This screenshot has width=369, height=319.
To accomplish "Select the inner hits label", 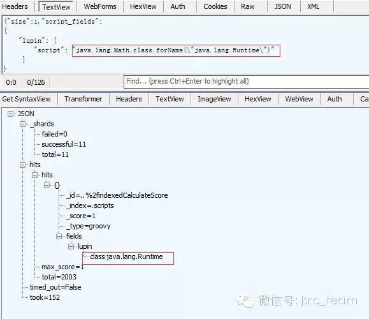I will [x=47, y=175].
